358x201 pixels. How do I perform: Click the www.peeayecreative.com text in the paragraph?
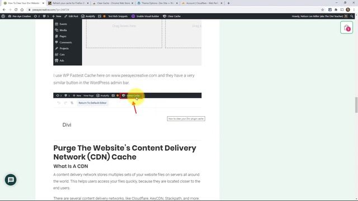click(134, 75)
